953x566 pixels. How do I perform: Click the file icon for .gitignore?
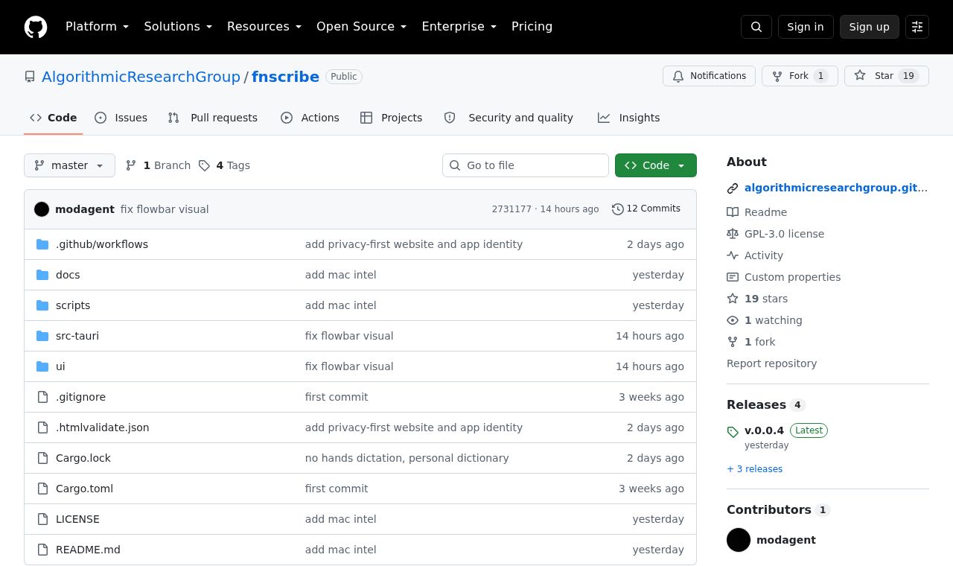42,397
